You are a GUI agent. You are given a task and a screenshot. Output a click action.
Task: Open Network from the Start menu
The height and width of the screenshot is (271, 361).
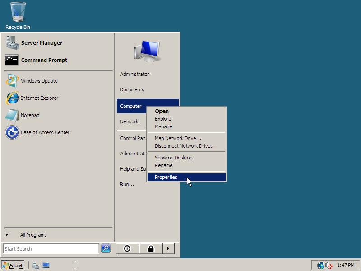129,121
